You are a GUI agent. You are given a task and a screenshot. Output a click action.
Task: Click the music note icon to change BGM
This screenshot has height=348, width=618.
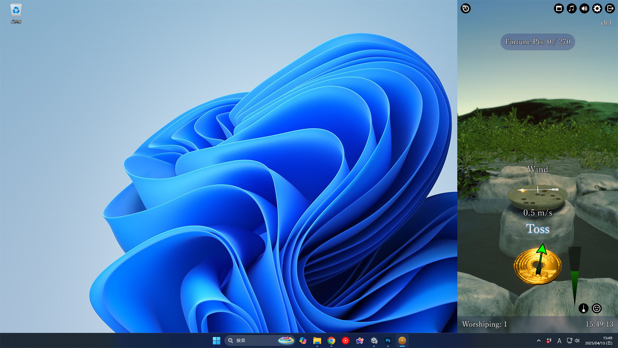point(571,9)
